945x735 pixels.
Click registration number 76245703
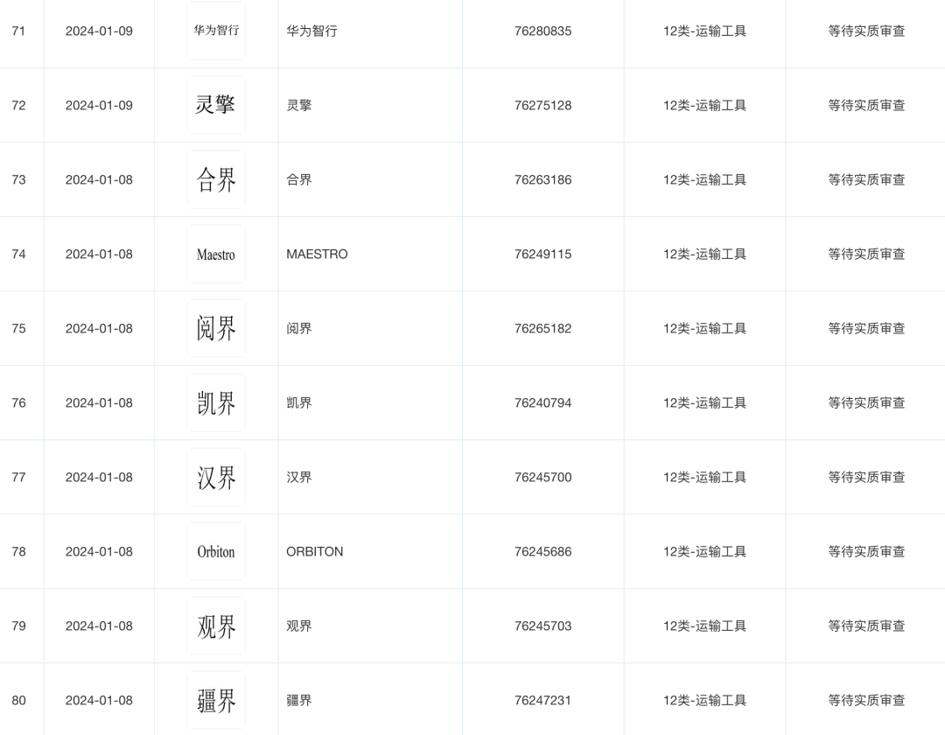click(x=542, y=626)
